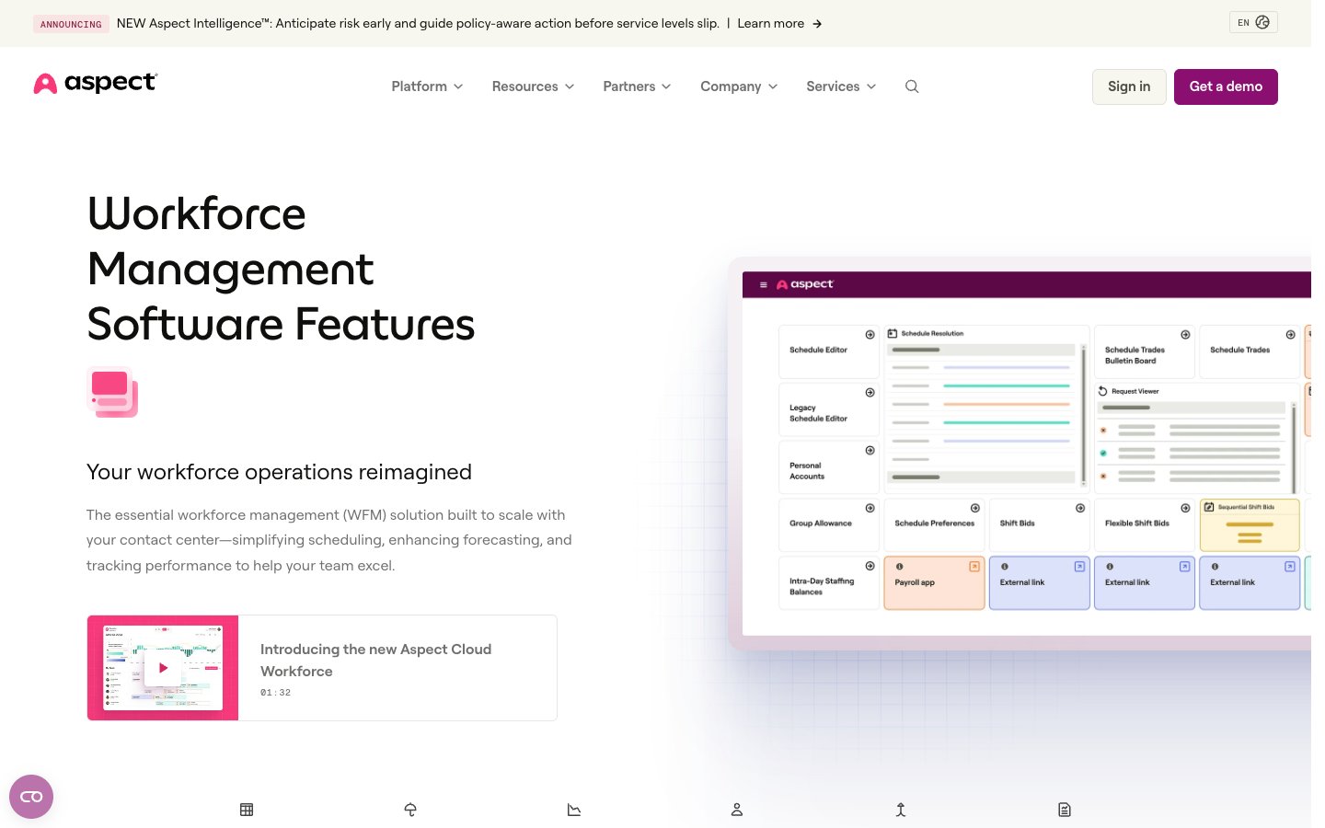Play the Aspect Cloud Workforce intro video
The height and width of the screenshot is (828, 1325).
click(163, 668)
